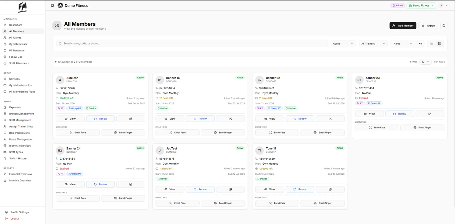Viewport: 455px width, 224px height.
Task: Open the Demo Fitness branch selector
Action: click(421, 5)
